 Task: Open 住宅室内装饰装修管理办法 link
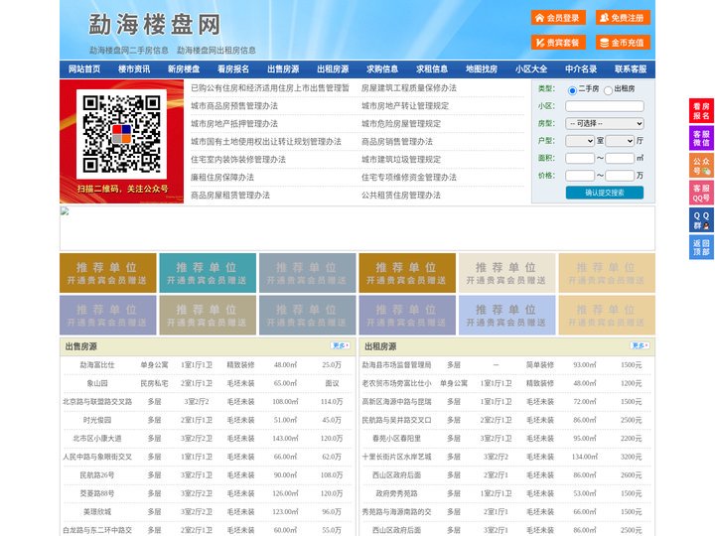pyautogui.click(x=238, y=159)
